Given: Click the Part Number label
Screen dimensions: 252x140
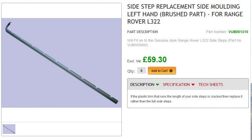Looking at the screenshot, I should [x=216, y=32].
